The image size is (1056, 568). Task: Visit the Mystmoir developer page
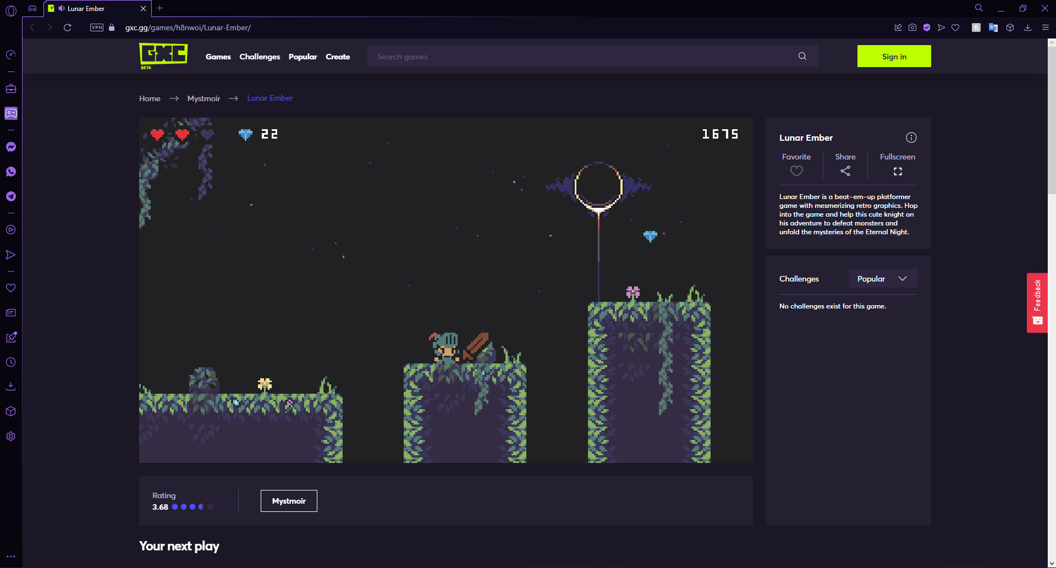pyautogui.click(x=289, y=500)
